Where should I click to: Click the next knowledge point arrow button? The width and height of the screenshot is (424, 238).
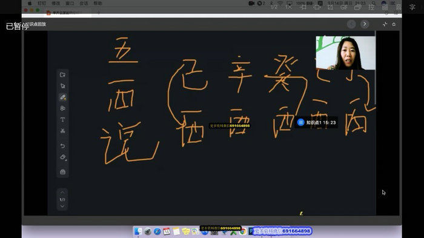365,24
